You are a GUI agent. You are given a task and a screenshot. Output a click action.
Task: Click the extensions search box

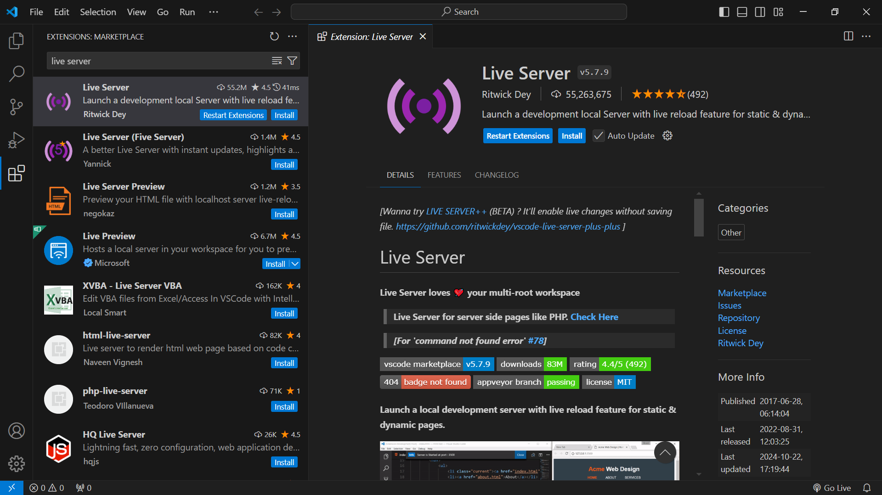tap(158, 61)
